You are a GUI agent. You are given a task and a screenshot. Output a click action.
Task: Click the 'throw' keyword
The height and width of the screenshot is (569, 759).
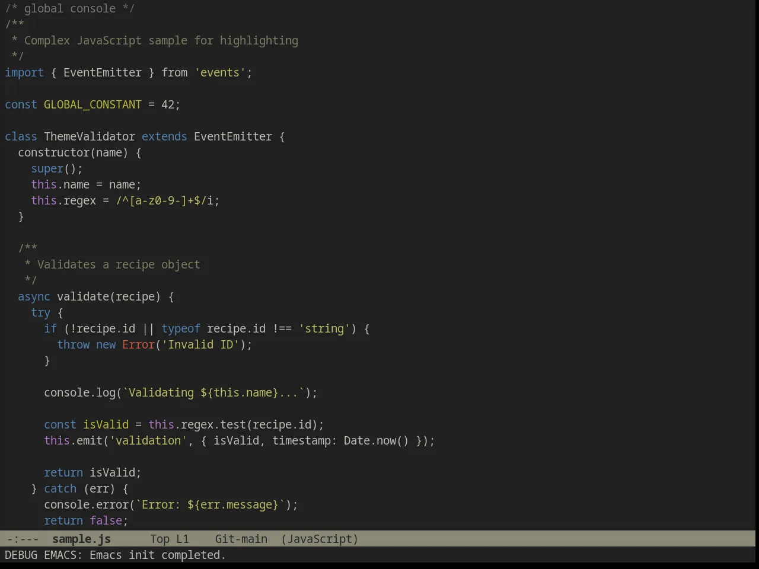73,344
